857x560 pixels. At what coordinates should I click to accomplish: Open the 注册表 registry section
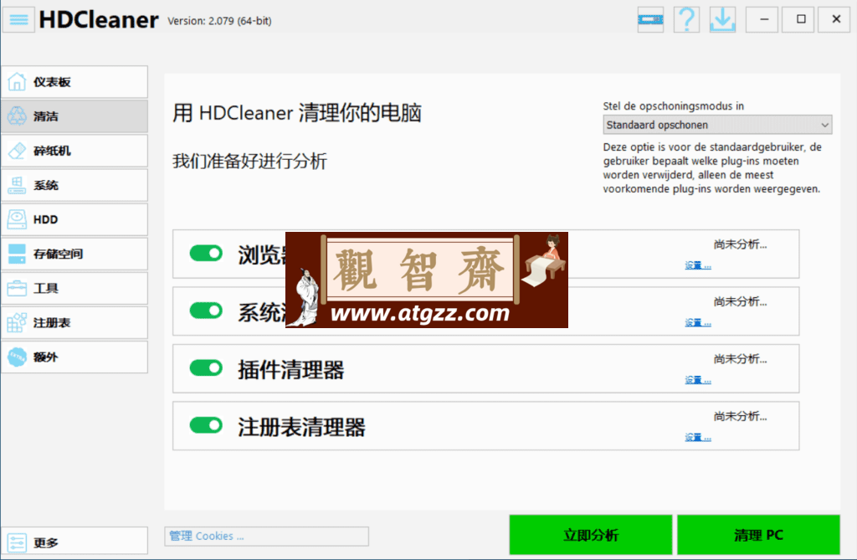coord(74,322)
